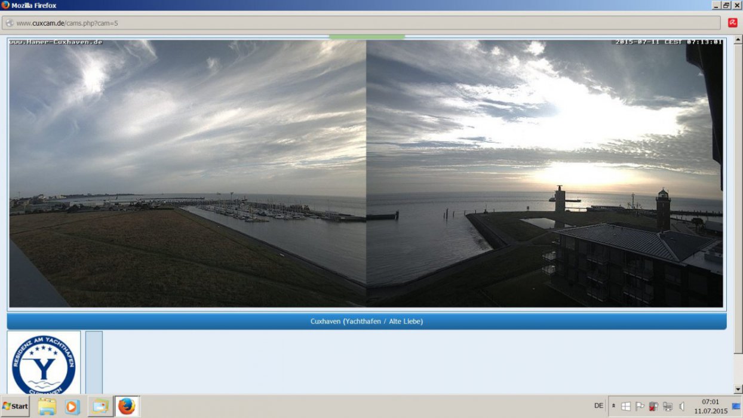Image resolution: width=743 pixels, height=418 pixels.
Task: Click the Residenz am Yachthafen logo
Action: click(44, 364)
